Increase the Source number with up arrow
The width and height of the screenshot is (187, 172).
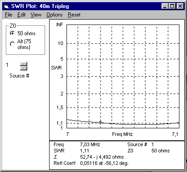pyautogui.click(x=24, y=64)
